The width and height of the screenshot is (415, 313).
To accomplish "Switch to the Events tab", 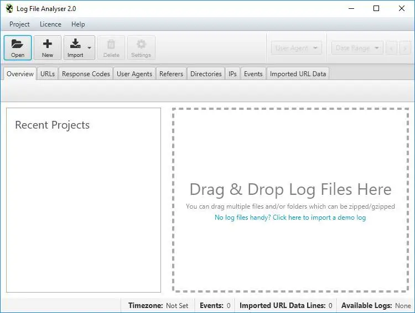I will [x=253, y=73].
